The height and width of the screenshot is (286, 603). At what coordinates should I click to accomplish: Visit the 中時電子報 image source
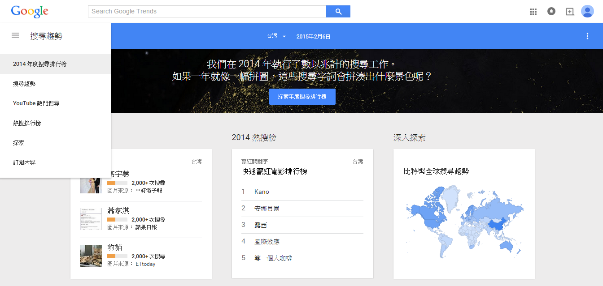(x=149, y=191)
